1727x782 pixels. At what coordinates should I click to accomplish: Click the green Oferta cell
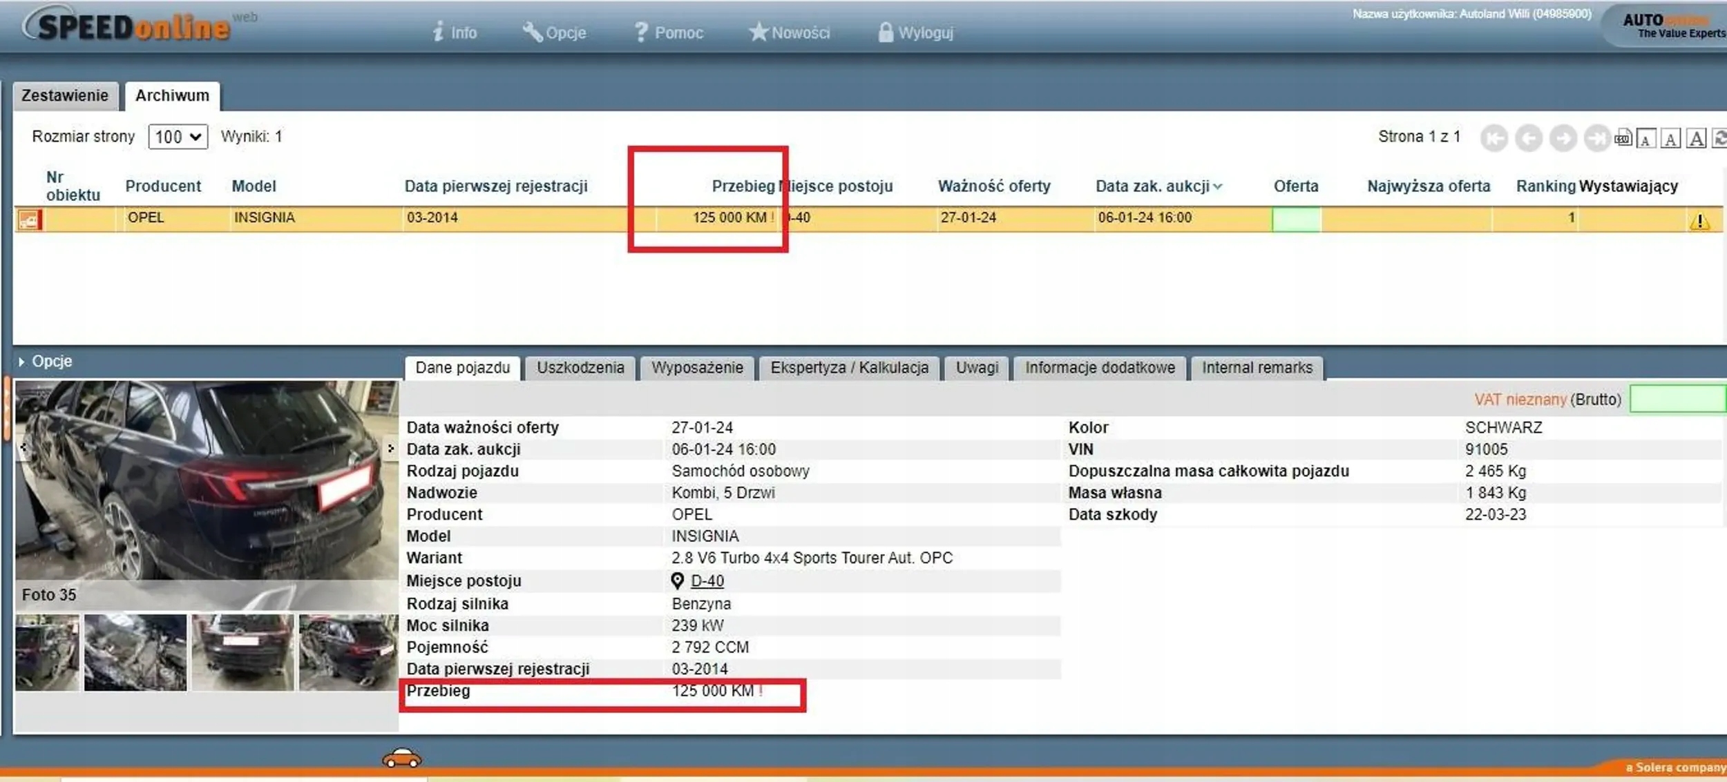click(1296, 219)
